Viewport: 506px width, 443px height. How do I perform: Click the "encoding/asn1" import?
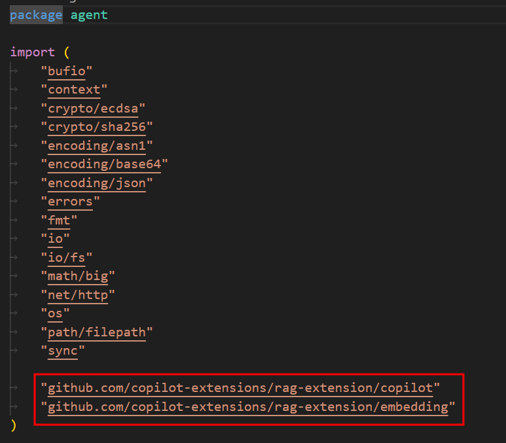coord(97,146)
